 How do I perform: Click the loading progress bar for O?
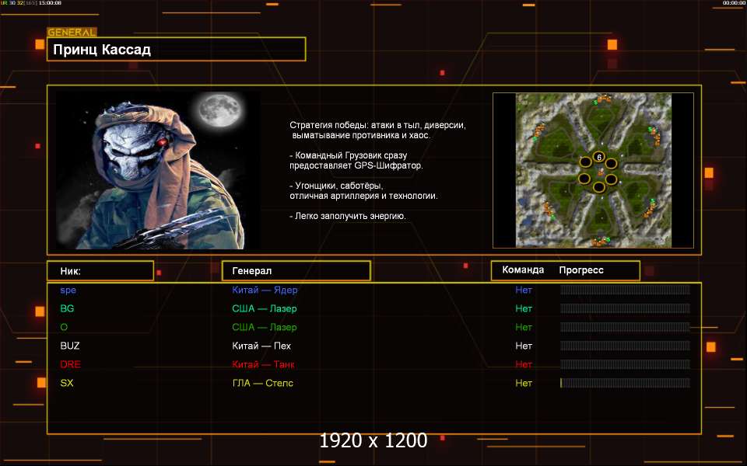click(625, 327)
